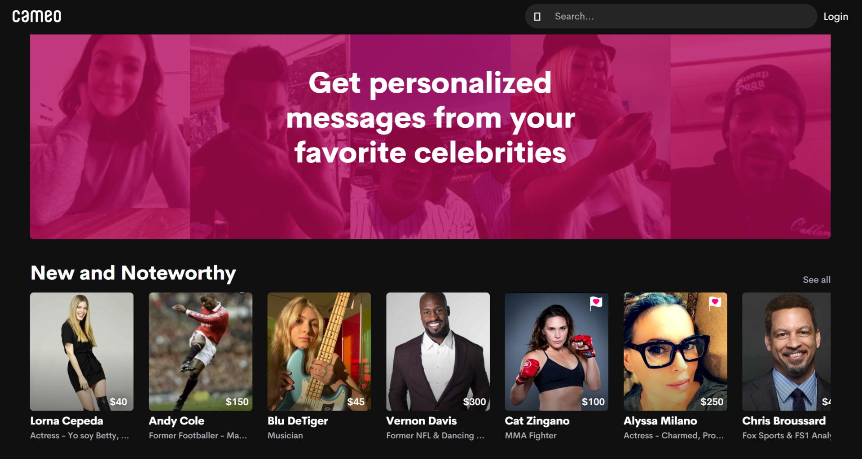The width and height of the screenshot is (862, 459).
Task: Click the Andy Cole name link
Action: coord(176,421)
